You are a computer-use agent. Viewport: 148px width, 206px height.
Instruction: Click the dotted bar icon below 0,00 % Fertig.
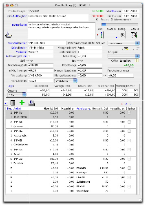pyautogui.click(x=134, y=35)
